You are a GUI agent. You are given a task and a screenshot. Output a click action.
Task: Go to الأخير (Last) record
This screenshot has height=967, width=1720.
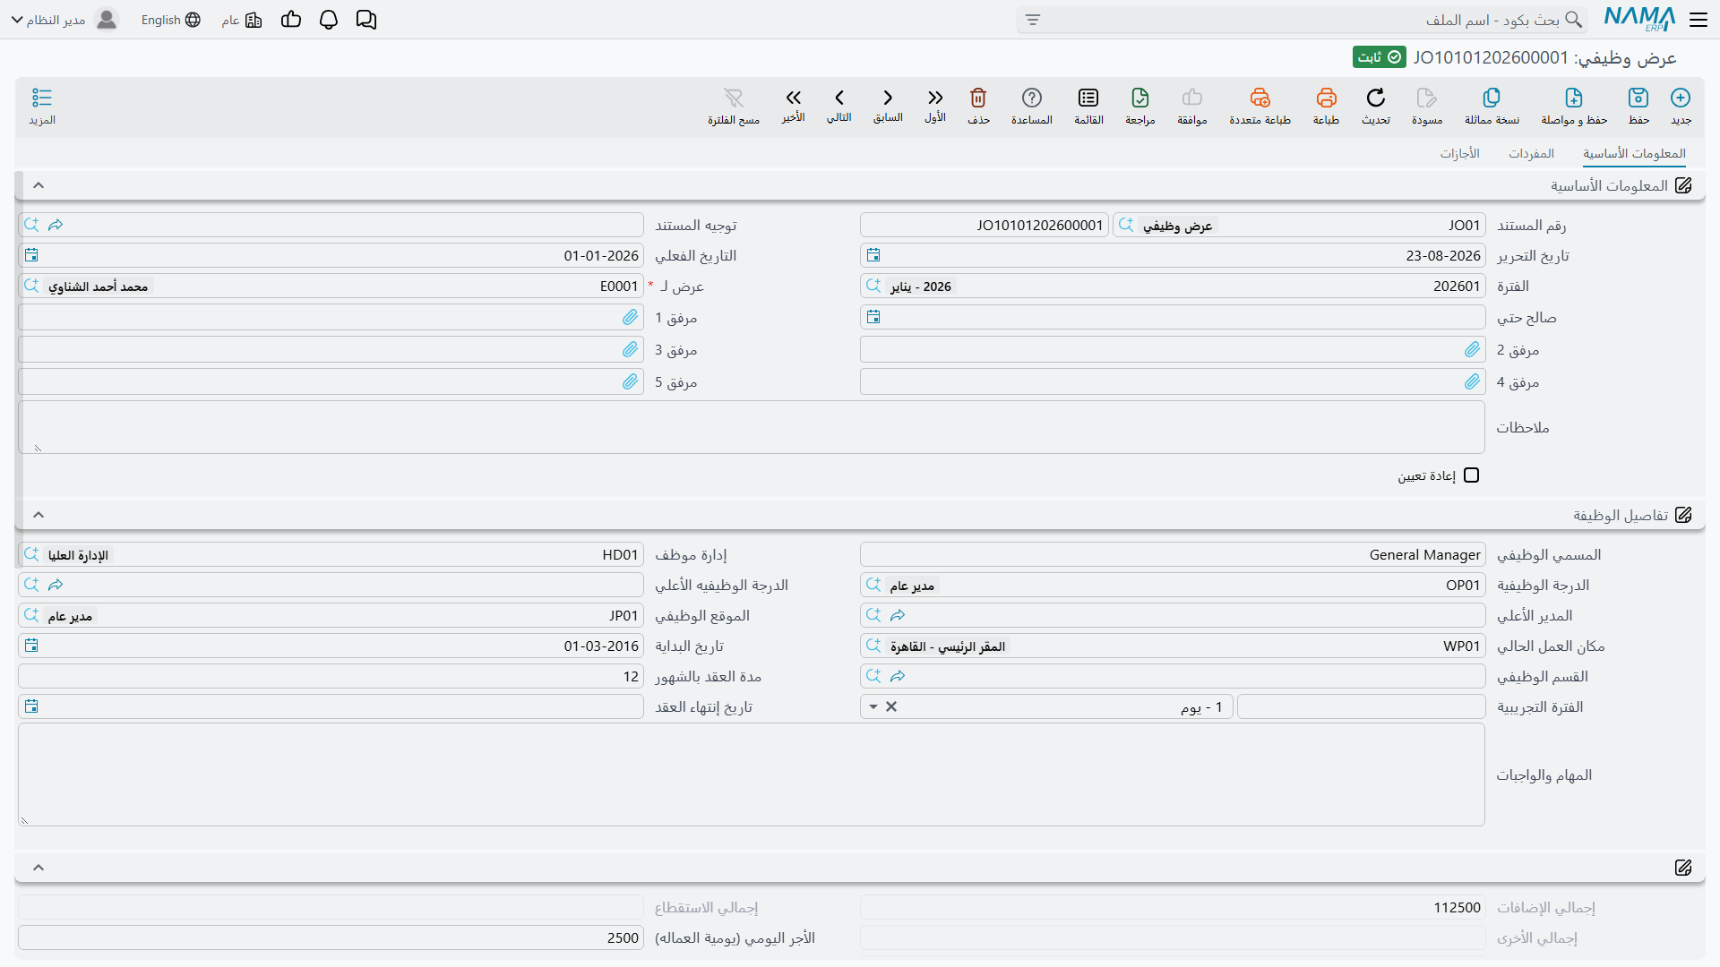(794, 98)
